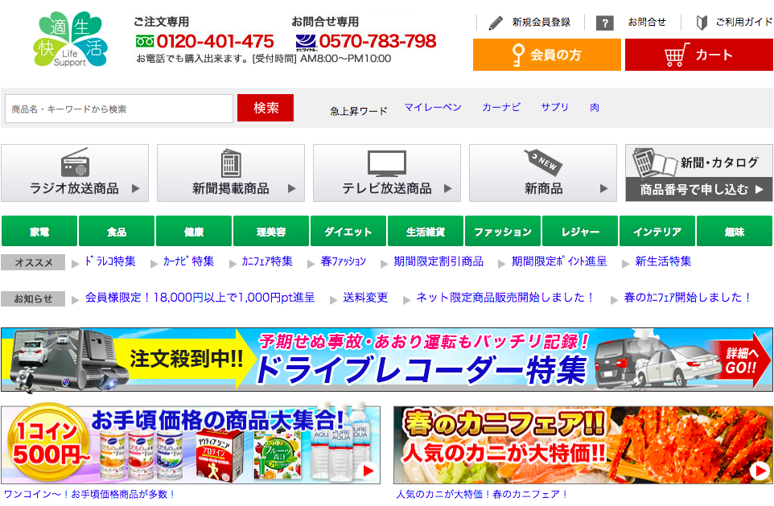The height and width of the screenshot is (506, 774).
Task: Click the 詳細へGO!! red arrow
Action: pos(739,360)
